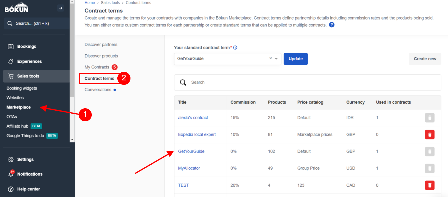Click the disabled trash icon for alexia's contract
This screenshot has height=197, width=448.
(x=430, y=117)
